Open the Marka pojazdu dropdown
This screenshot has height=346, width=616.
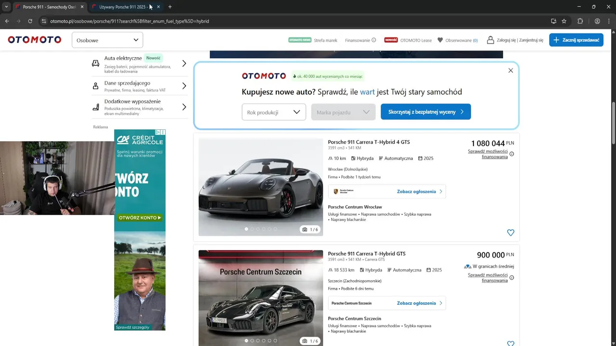coord(343,112)
